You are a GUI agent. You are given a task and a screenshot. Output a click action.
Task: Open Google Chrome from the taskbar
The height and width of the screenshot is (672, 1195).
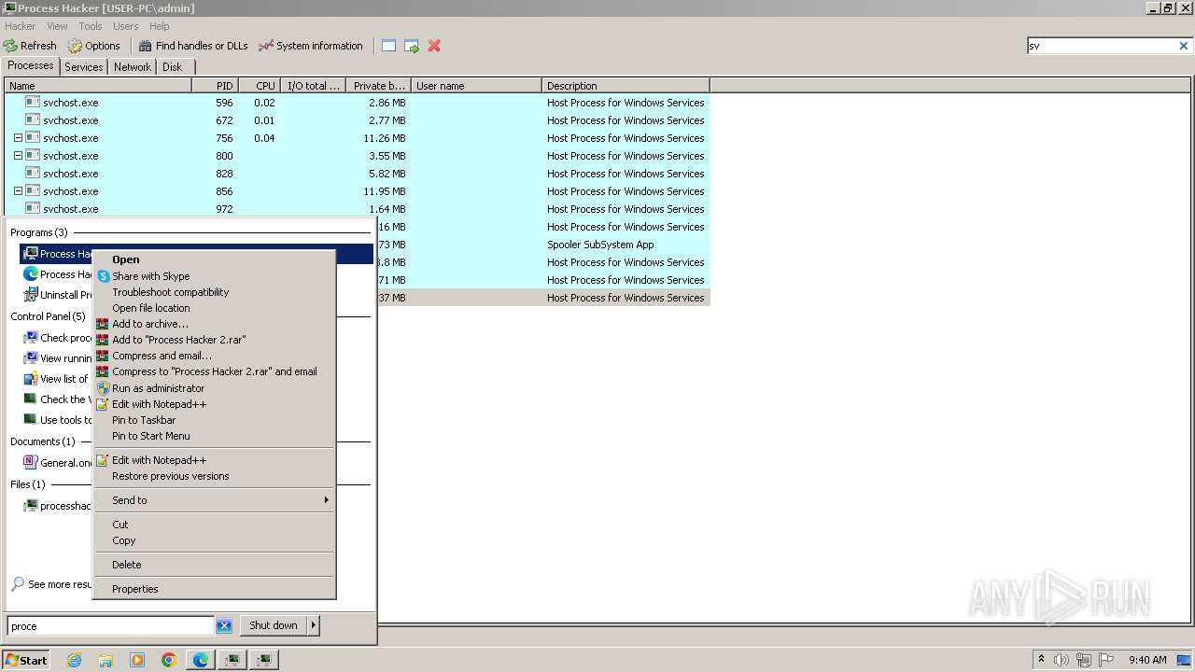(169, 660)
